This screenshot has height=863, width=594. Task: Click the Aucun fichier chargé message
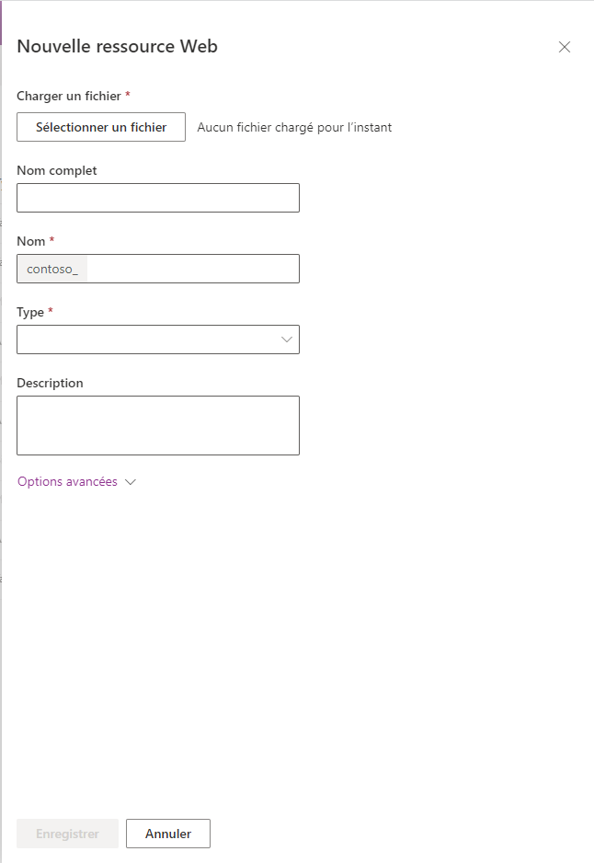coord(294,127)
